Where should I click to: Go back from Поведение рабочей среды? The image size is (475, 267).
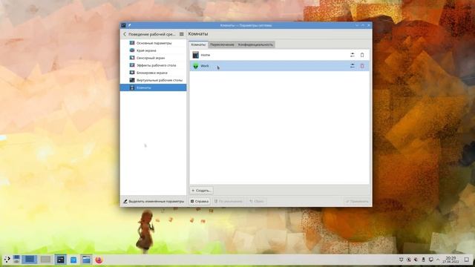tap(125, 34)
